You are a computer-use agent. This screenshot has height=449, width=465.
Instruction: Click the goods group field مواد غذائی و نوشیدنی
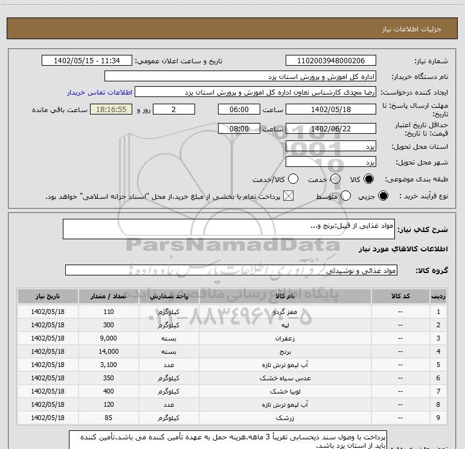click(x=231, y=270)
